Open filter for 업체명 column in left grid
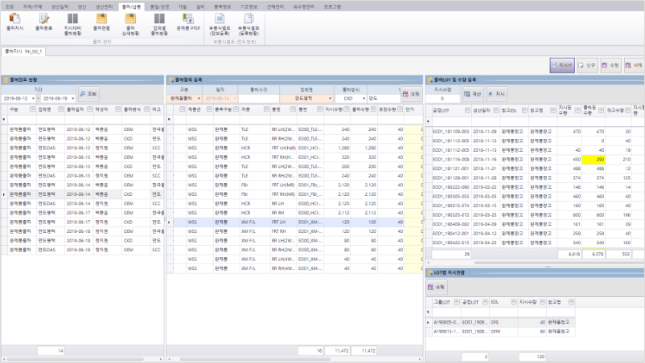645x363 pixels. [x=61, y=109]
